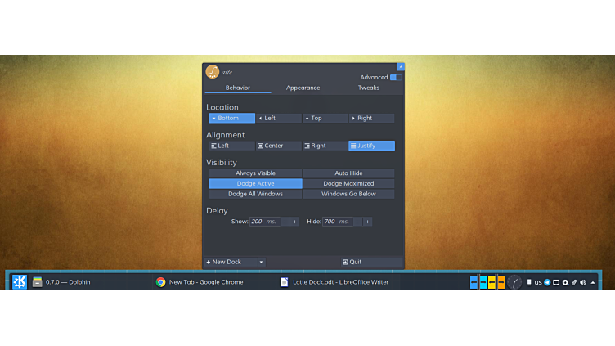Expand the New Dock dropdown arrow
Viewport: 615px width, 346px height.
pyautogui.click(x=261, y=263)
